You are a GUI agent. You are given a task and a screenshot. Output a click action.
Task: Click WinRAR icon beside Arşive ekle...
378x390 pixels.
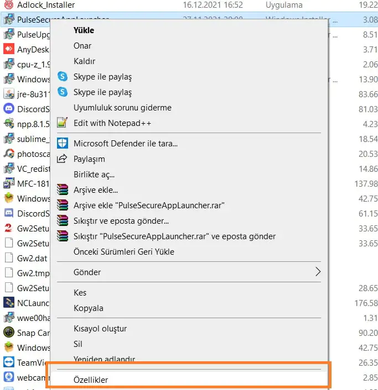63,189
